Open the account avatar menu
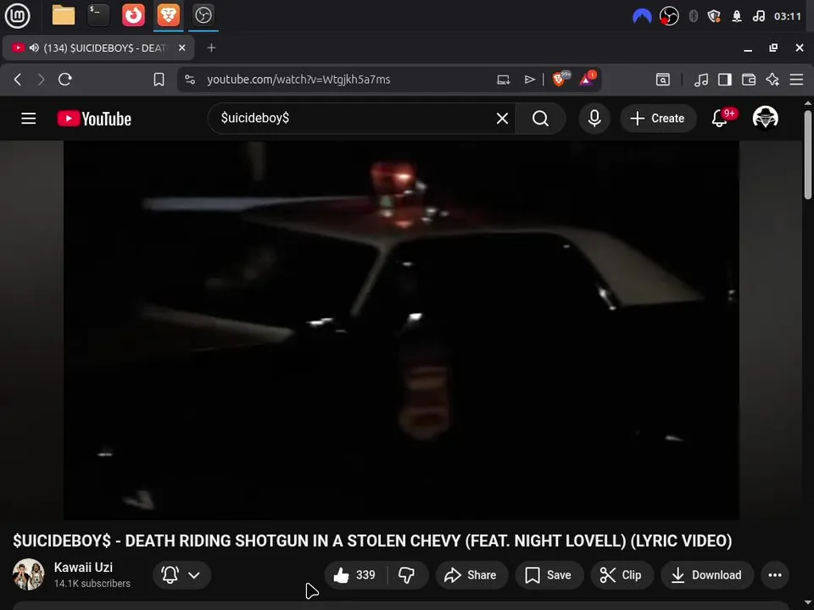Viewport: 814px width, 610px height. [765, 118]
